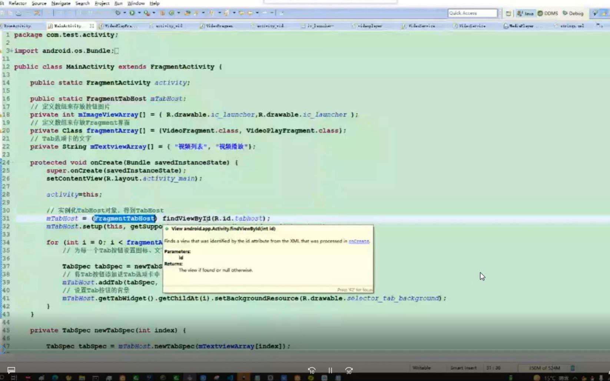Open the Refactor menu

[17, 3]
